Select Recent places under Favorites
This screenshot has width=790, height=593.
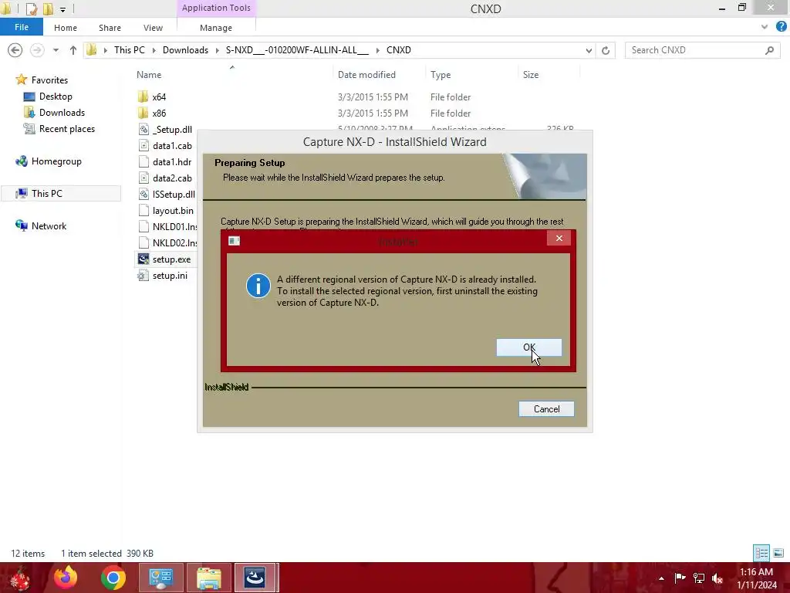pos(59,129)
